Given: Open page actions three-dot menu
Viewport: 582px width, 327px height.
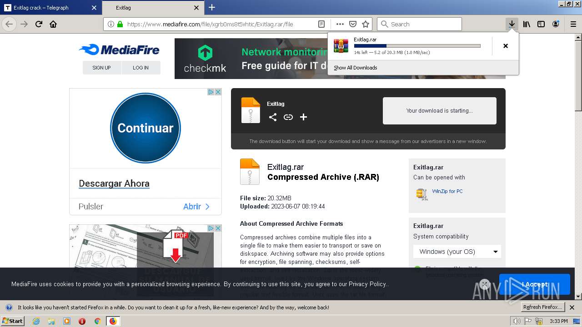Looking at the screenshot, I should 340,24.
